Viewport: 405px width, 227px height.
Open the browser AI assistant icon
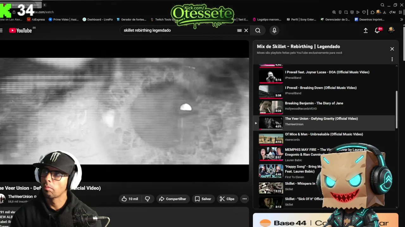pos(393,12)
